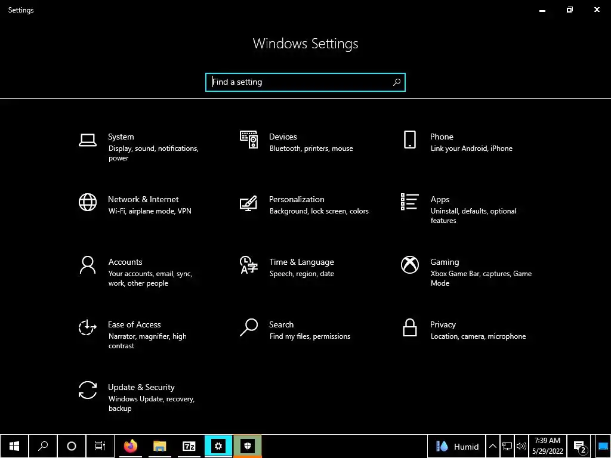Click the magnifier in Find a setting box

[x=397, y=82]
